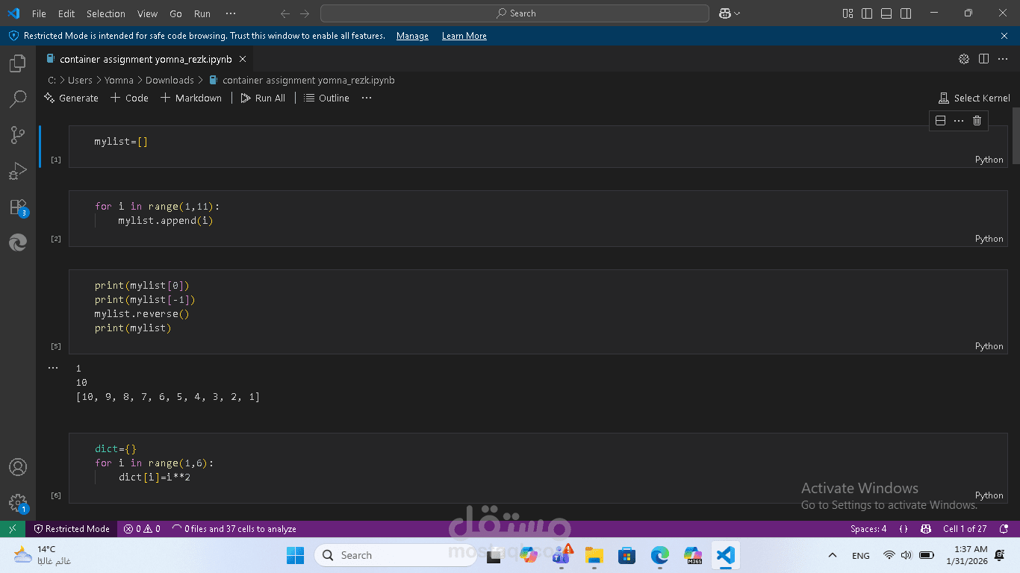The height and width of the screenshot is (573, 1020).
Task: Open Microsoft Edge from the taskbar
Action: [x=659, y=555]
